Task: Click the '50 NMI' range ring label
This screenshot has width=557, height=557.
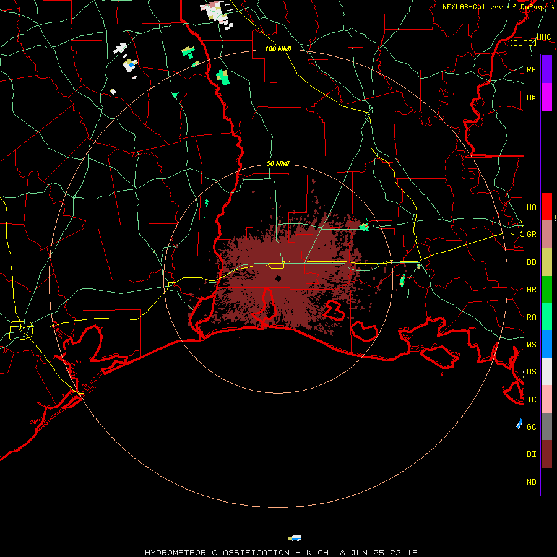Action: (278, 163)
